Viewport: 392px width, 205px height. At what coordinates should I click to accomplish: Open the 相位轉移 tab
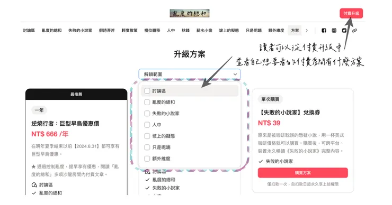pyautogui.click(x=152, y=31)
